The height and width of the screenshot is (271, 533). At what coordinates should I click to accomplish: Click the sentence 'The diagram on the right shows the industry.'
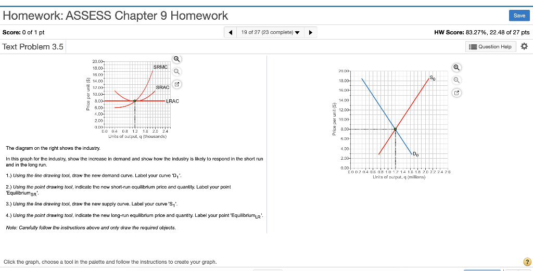54,148
